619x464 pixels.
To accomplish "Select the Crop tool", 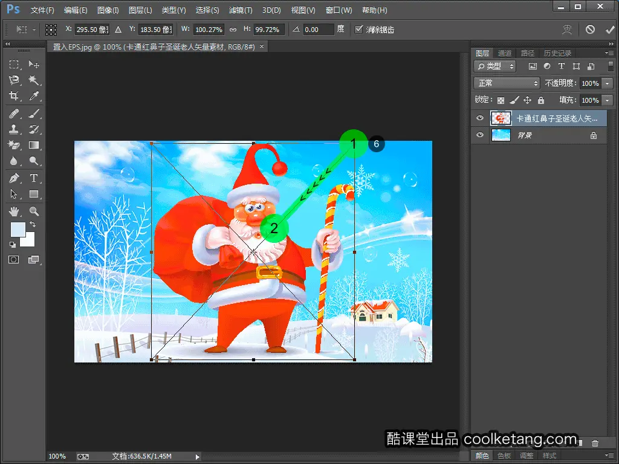I will click(x=14, y=96).
